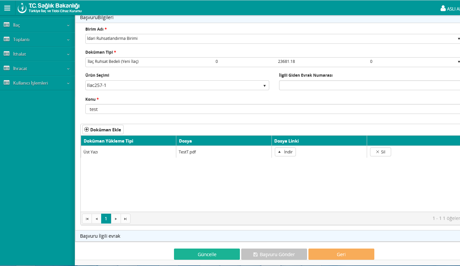The image size is (460, 266).
Task: Click the Konu input field
Action: point(273,109)
